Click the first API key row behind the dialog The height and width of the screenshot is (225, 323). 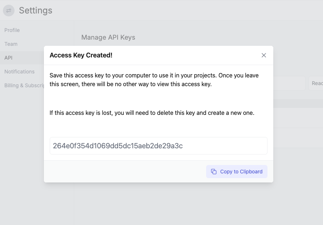tap(298, 118)
